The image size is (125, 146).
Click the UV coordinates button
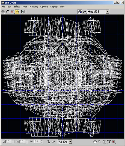point(84,12)
